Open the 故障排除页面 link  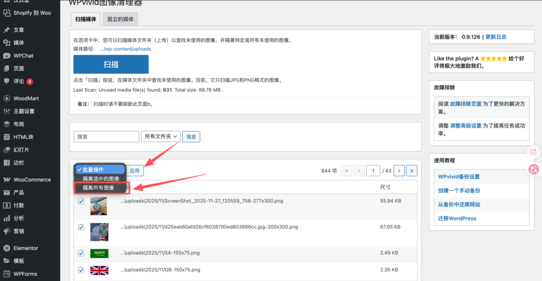point(466,104)
